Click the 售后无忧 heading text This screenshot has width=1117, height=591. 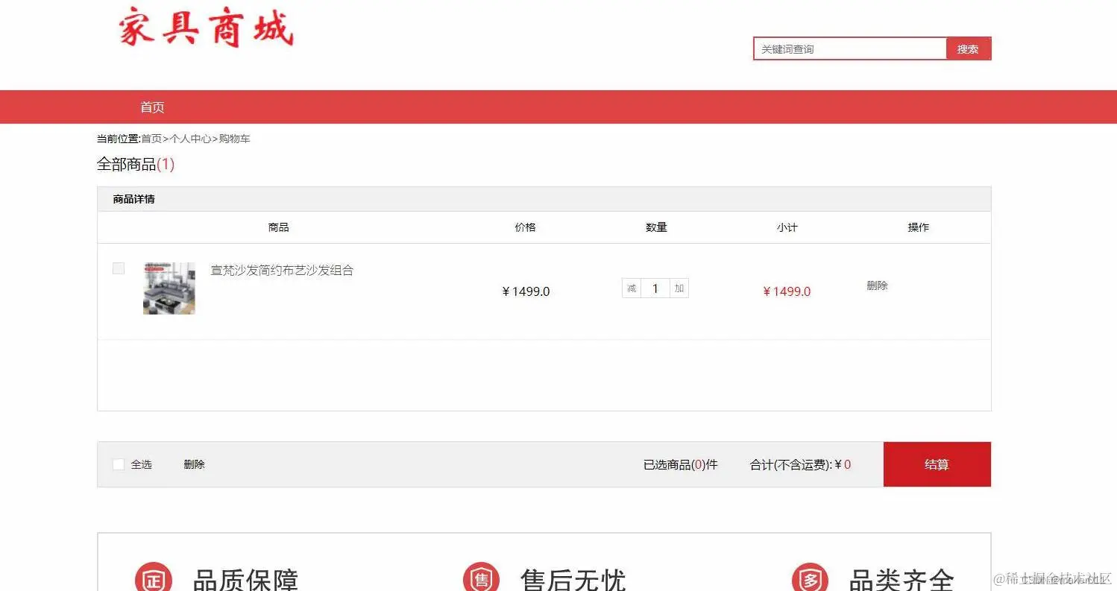point(573,580)
